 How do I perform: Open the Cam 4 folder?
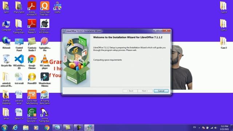(224, 7)
